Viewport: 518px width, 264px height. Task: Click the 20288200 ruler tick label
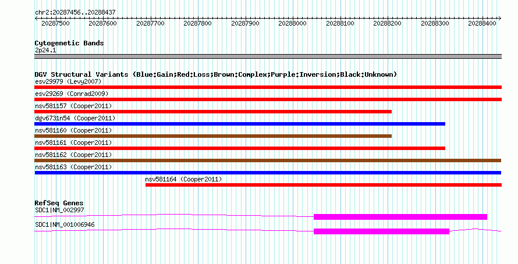point(387,23)
